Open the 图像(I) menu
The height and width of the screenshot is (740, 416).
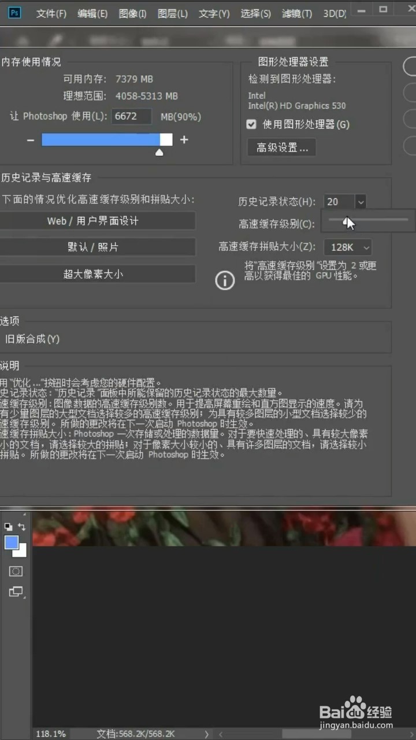[133, 13]
